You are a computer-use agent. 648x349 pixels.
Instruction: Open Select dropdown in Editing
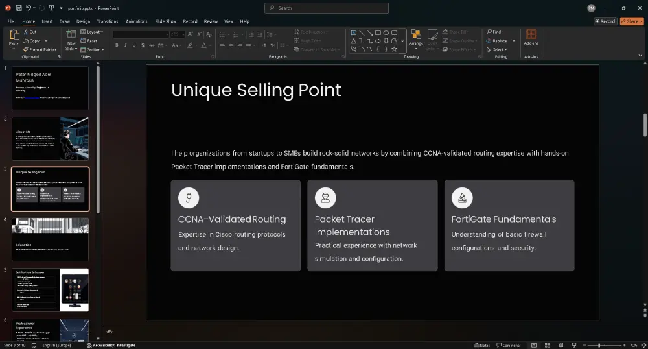click(x=497, y=49)
